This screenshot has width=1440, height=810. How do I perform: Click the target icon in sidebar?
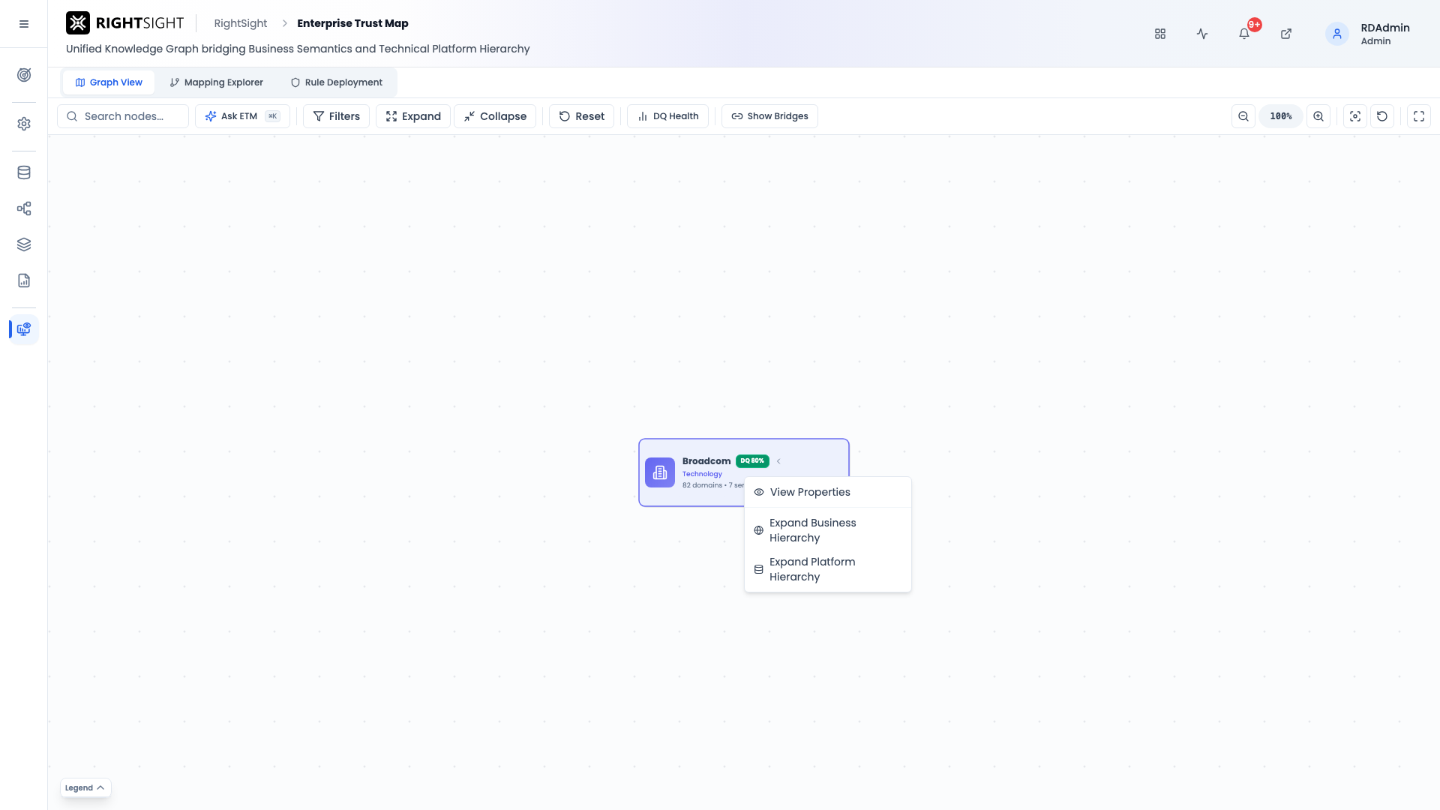(24, 75)
